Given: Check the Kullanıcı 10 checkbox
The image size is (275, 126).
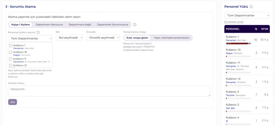Looking at the screenshot, I should click(x=11, y=52).
